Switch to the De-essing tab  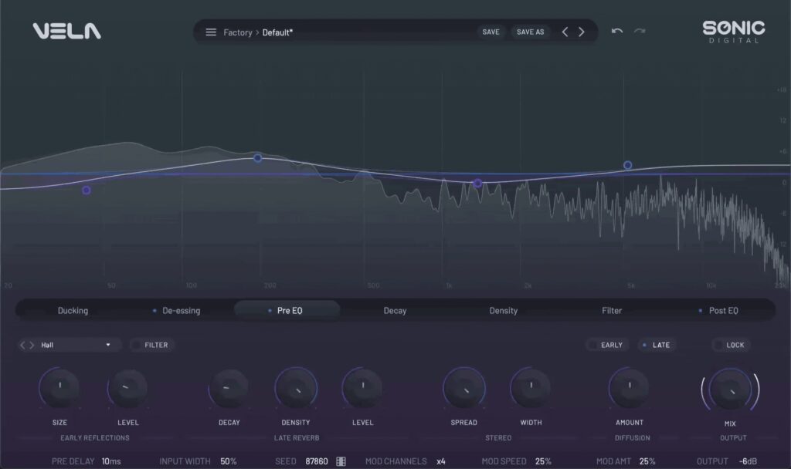[x=181, y=311]
